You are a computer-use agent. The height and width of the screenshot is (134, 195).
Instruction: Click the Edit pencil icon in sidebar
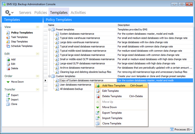point(8,64)
